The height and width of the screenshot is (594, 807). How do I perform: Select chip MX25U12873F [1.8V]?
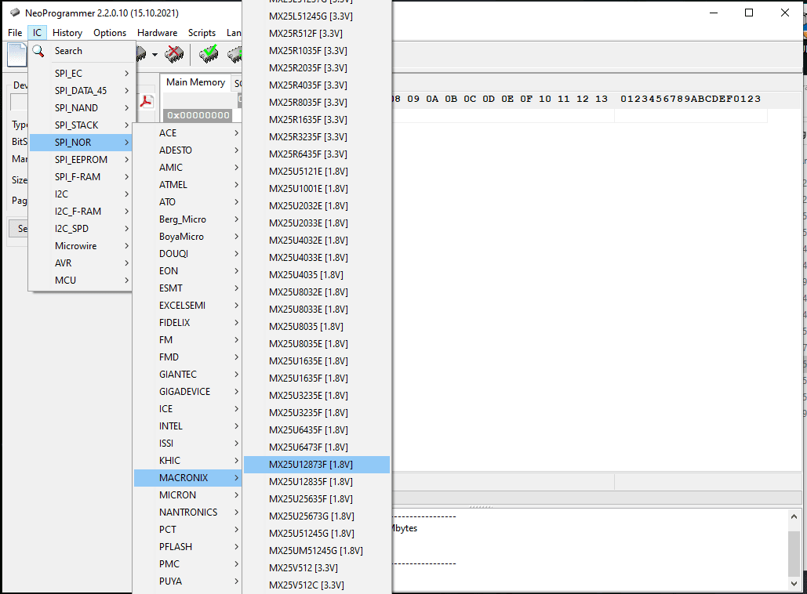[x=317, y=465]
